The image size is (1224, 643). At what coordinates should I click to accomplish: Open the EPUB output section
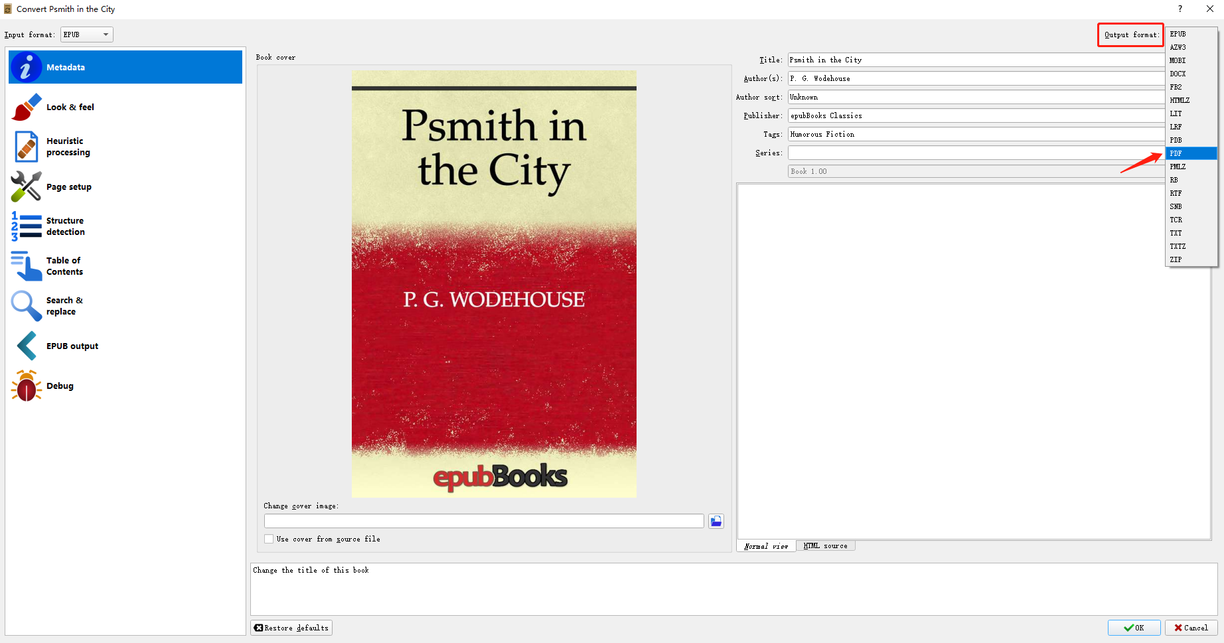(72, 346)
